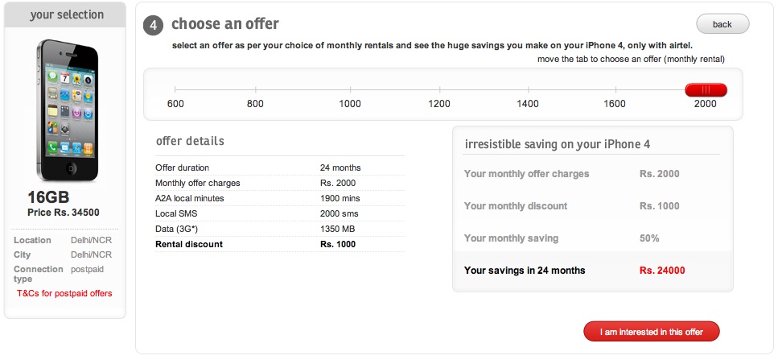Click the Price Rs. 34500 text

(x=64, y=213)
